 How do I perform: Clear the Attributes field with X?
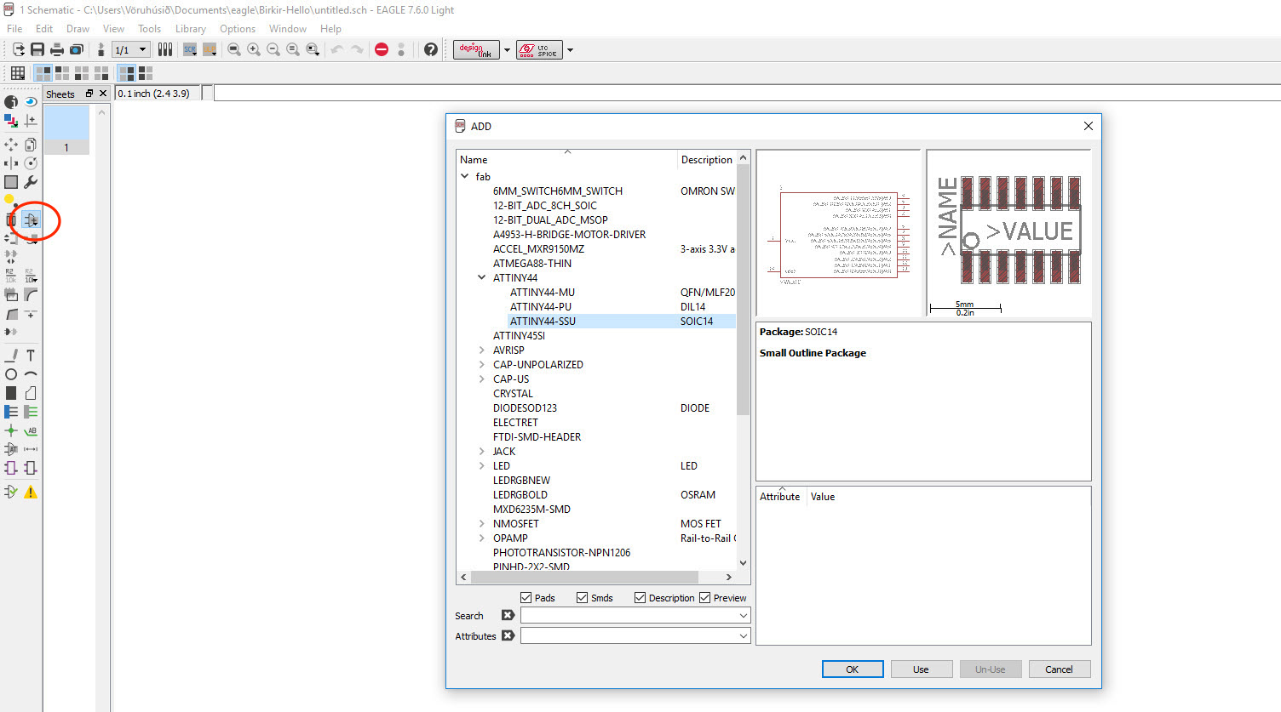508,635
